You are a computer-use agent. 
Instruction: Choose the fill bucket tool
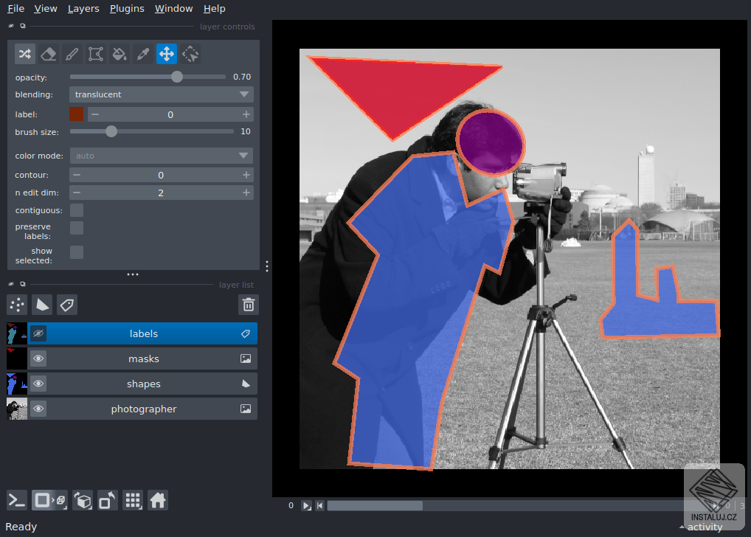point(119,54)
